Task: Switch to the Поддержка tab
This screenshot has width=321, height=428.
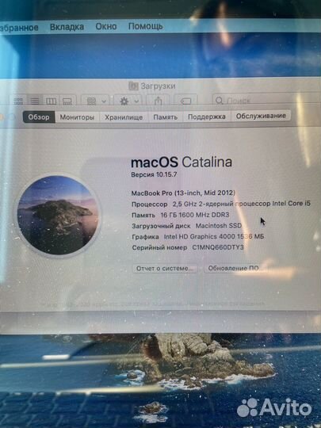Action: 207,117
